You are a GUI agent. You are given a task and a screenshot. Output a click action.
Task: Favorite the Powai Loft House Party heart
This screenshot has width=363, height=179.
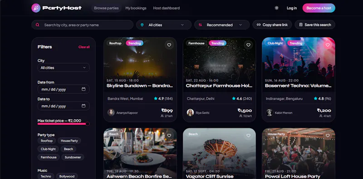tap(328, 135)
